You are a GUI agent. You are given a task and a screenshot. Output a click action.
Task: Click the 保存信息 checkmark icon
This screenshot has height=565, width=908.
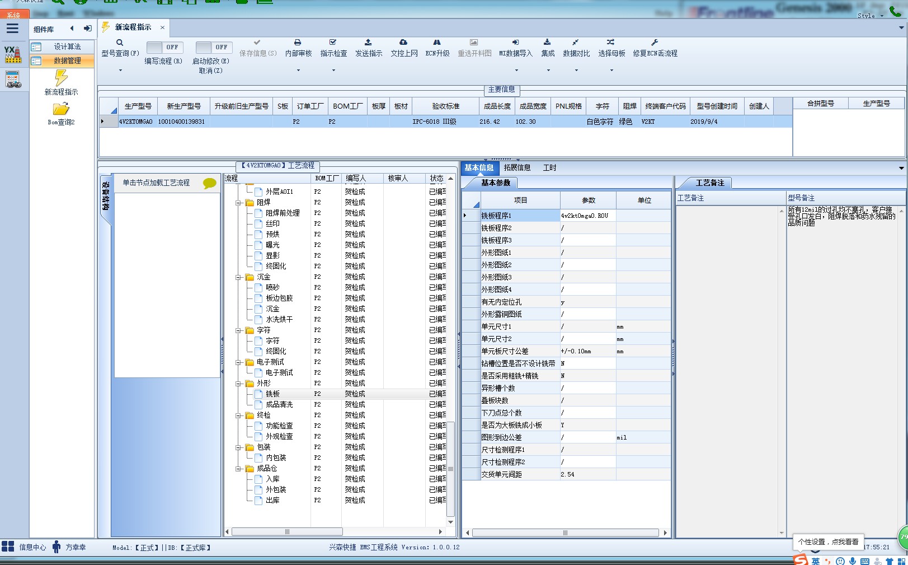click(x=257, y=43)
